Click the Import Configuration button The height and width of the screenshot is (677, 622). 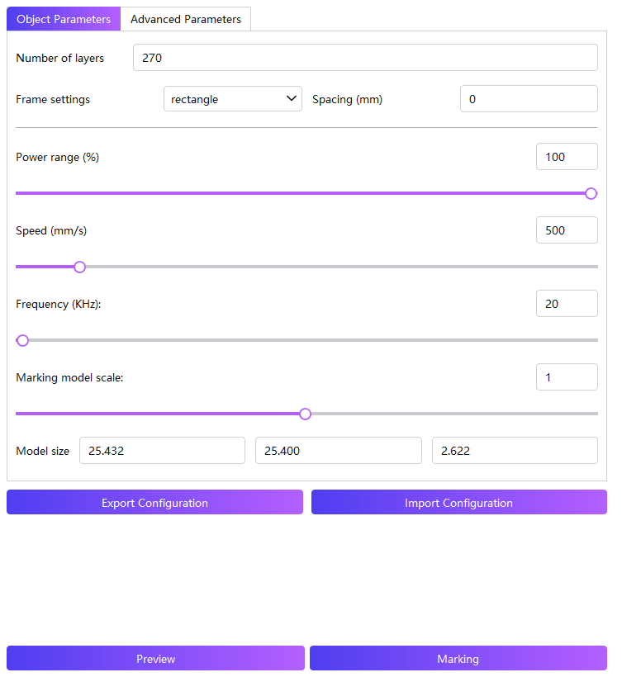point(459,502)
